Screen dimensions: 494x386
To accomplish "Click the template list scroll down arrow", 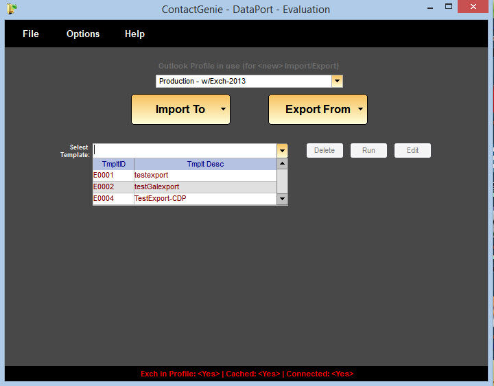I will pyautogui.click(x=282, y=199).
